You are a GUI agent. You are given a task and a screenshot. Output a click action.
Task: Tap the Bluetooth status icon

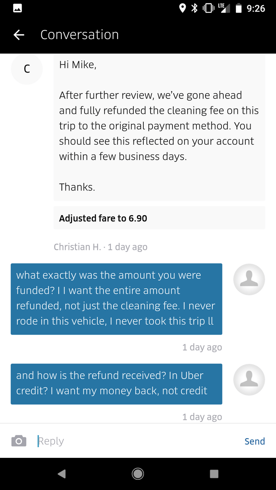194,8
